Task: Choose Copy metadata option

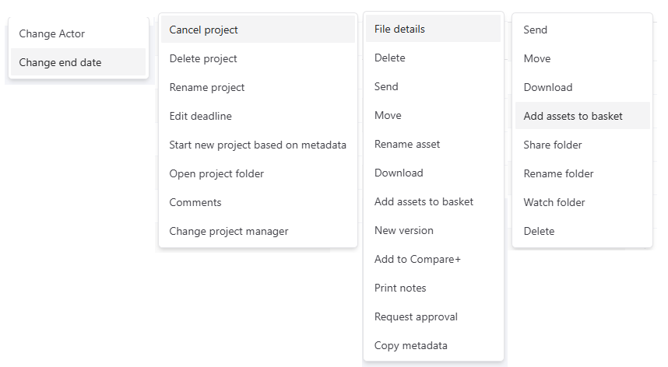Action: click(411, 345)
